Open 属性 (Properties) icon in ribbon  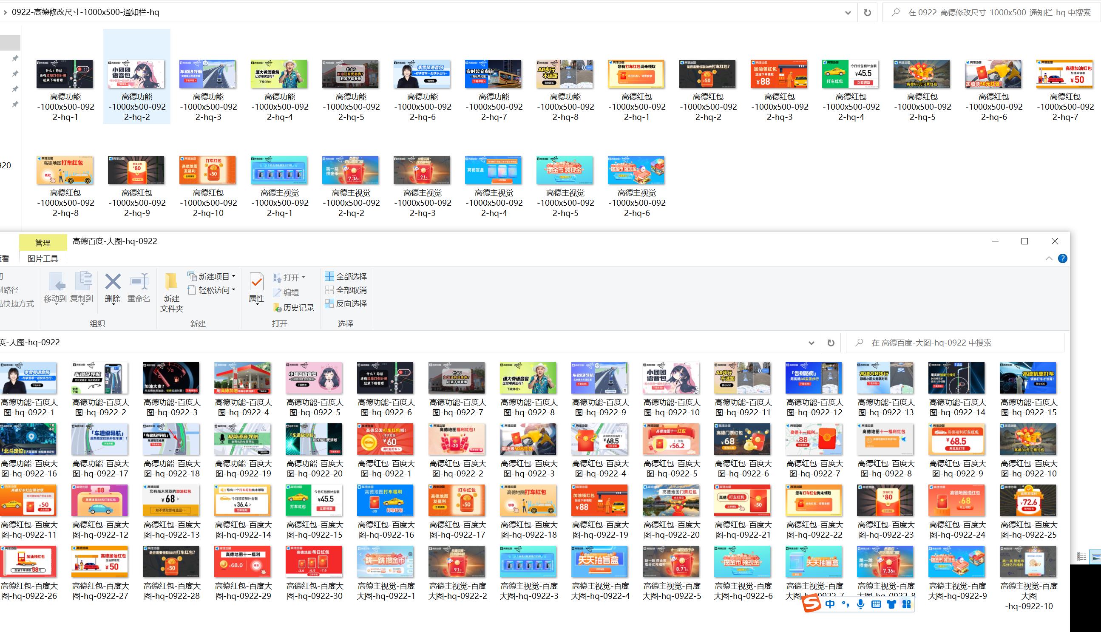tap(256, 282)
